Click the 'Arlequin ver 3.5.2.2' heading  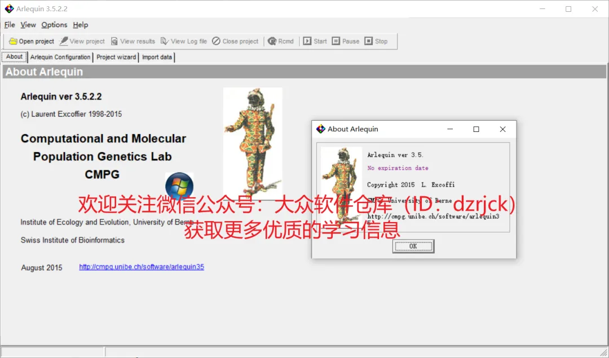61,96
